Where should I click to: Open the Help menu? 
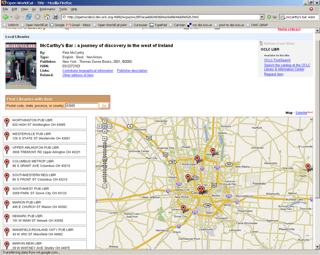coord(74,9)
